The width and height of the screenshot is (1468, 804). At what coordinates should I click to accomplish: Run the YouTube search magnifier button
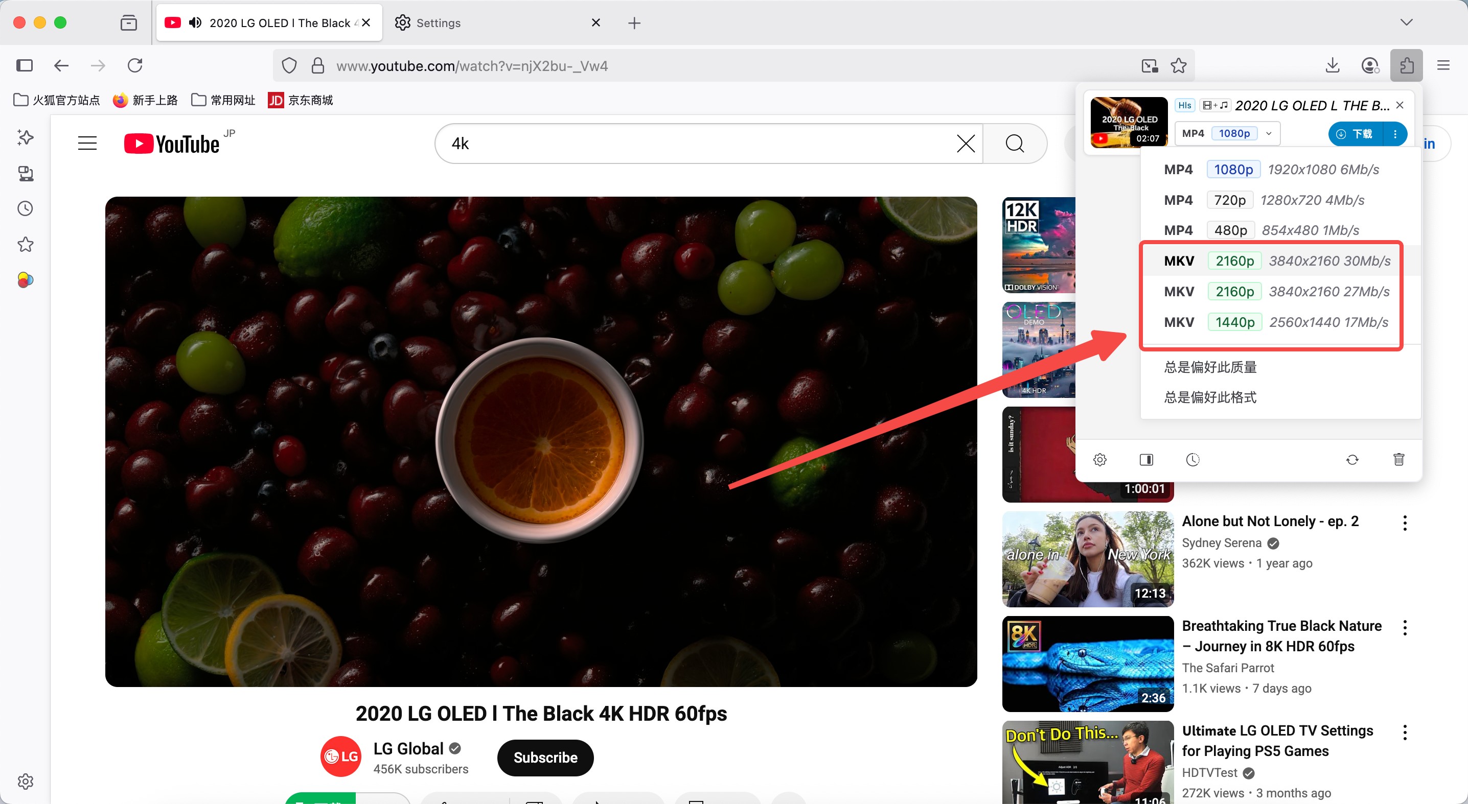pyautogui.click(x=1015, y=144)
